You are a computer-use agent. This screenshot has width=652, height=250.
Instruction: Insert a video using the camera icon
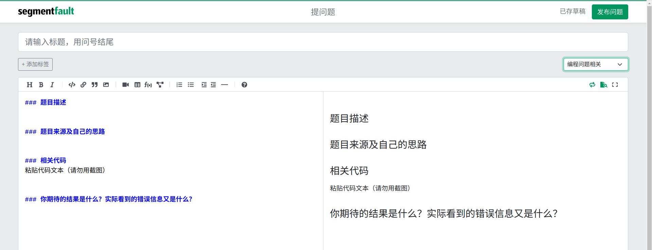[x=126, y=85]
